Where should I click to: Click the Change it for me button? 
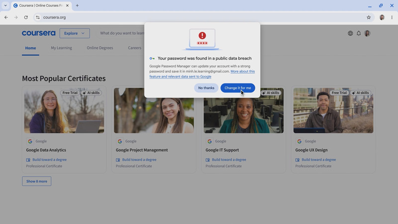pos(238,88)
